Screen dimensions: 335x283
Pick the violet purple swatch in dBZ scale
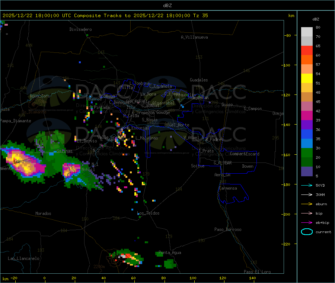pyautogui.click(x=307, y=125)
